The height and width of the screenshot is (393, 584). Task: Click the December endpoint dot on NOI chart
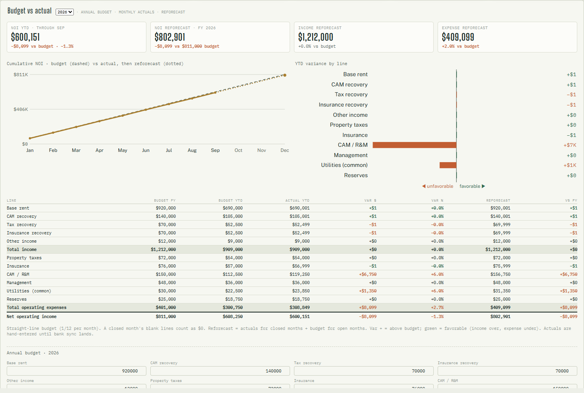tap(285, 75)
